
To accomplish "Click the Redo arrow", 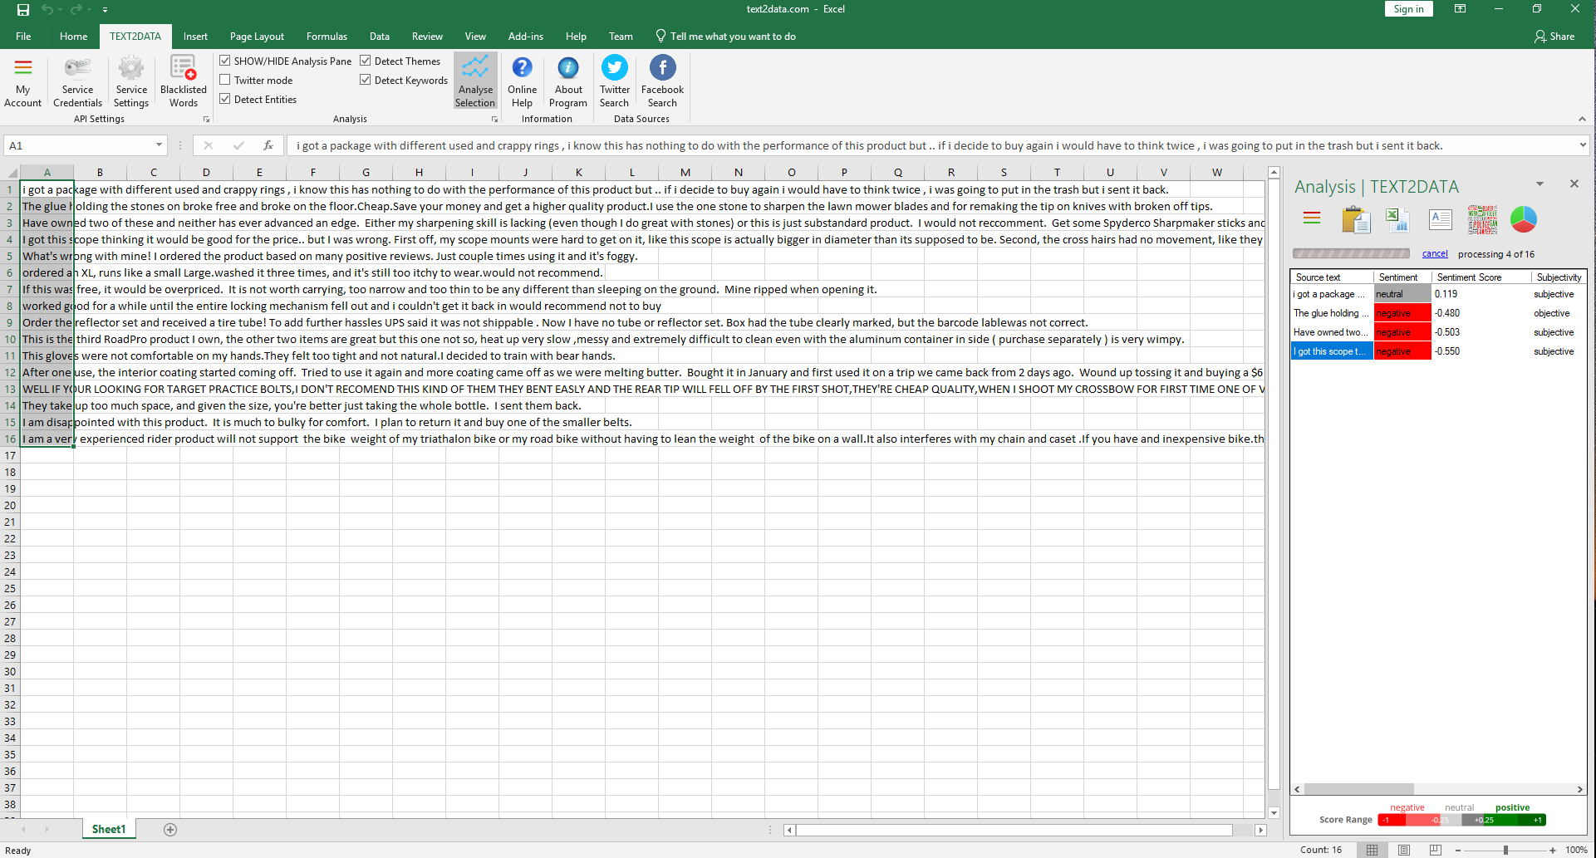I will pos(76,10).
